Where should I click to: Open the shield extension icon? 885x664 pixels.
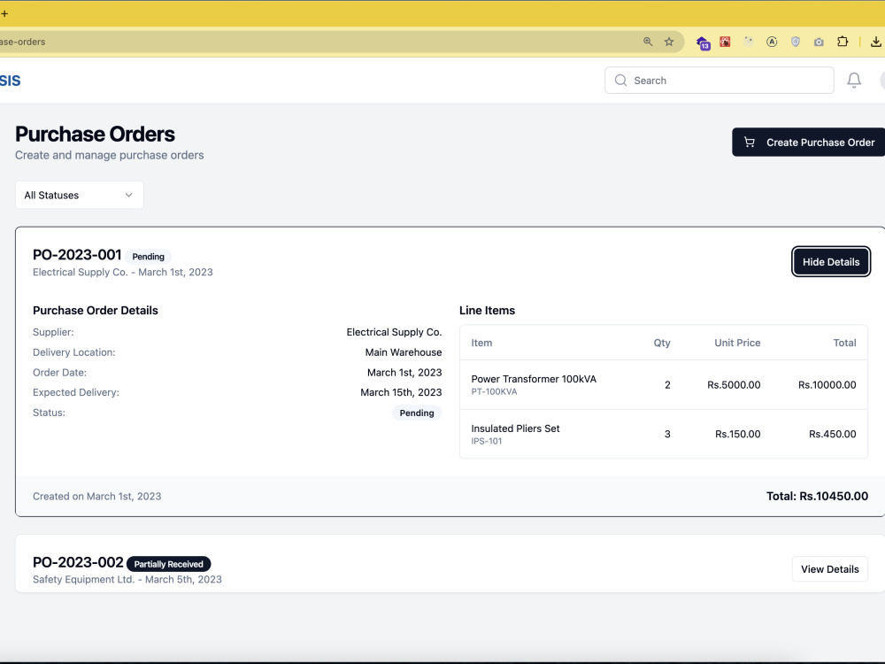[x=796, y=42]
